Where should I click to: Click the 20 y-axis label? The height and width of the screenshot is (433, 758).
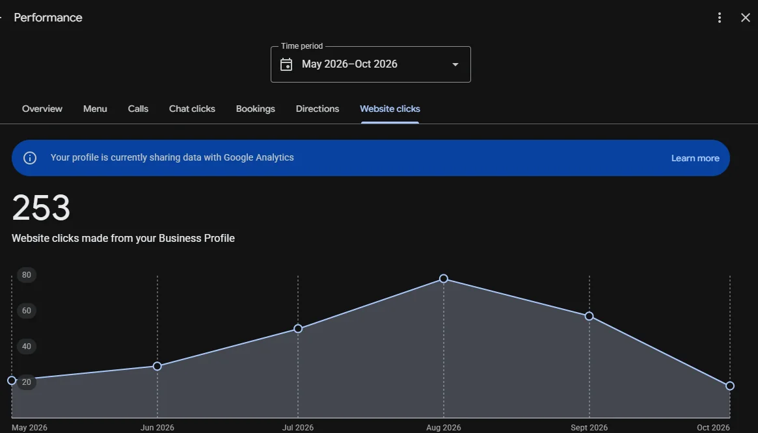[27, 382]
